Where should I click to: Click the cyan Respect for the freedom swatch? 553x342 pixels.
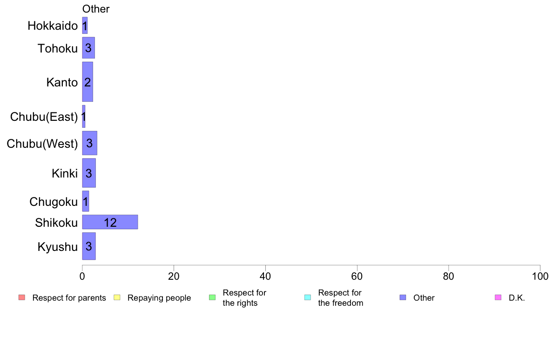pos(308,297)
